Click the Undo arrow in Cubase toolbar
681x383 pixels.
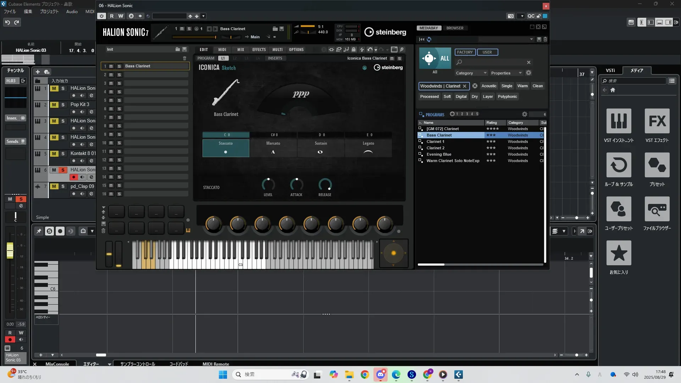(x=7, y=22)
